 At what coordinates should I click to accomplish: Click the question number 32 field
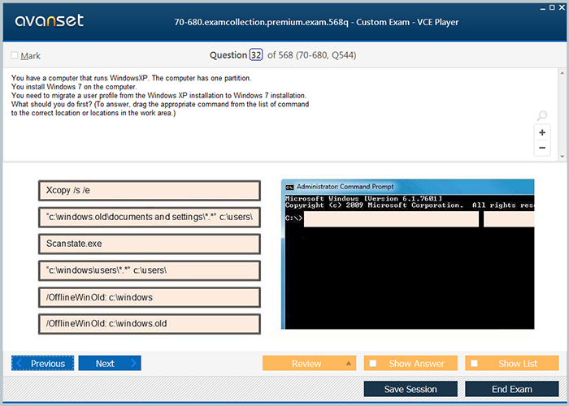click(x=256, y=55)
